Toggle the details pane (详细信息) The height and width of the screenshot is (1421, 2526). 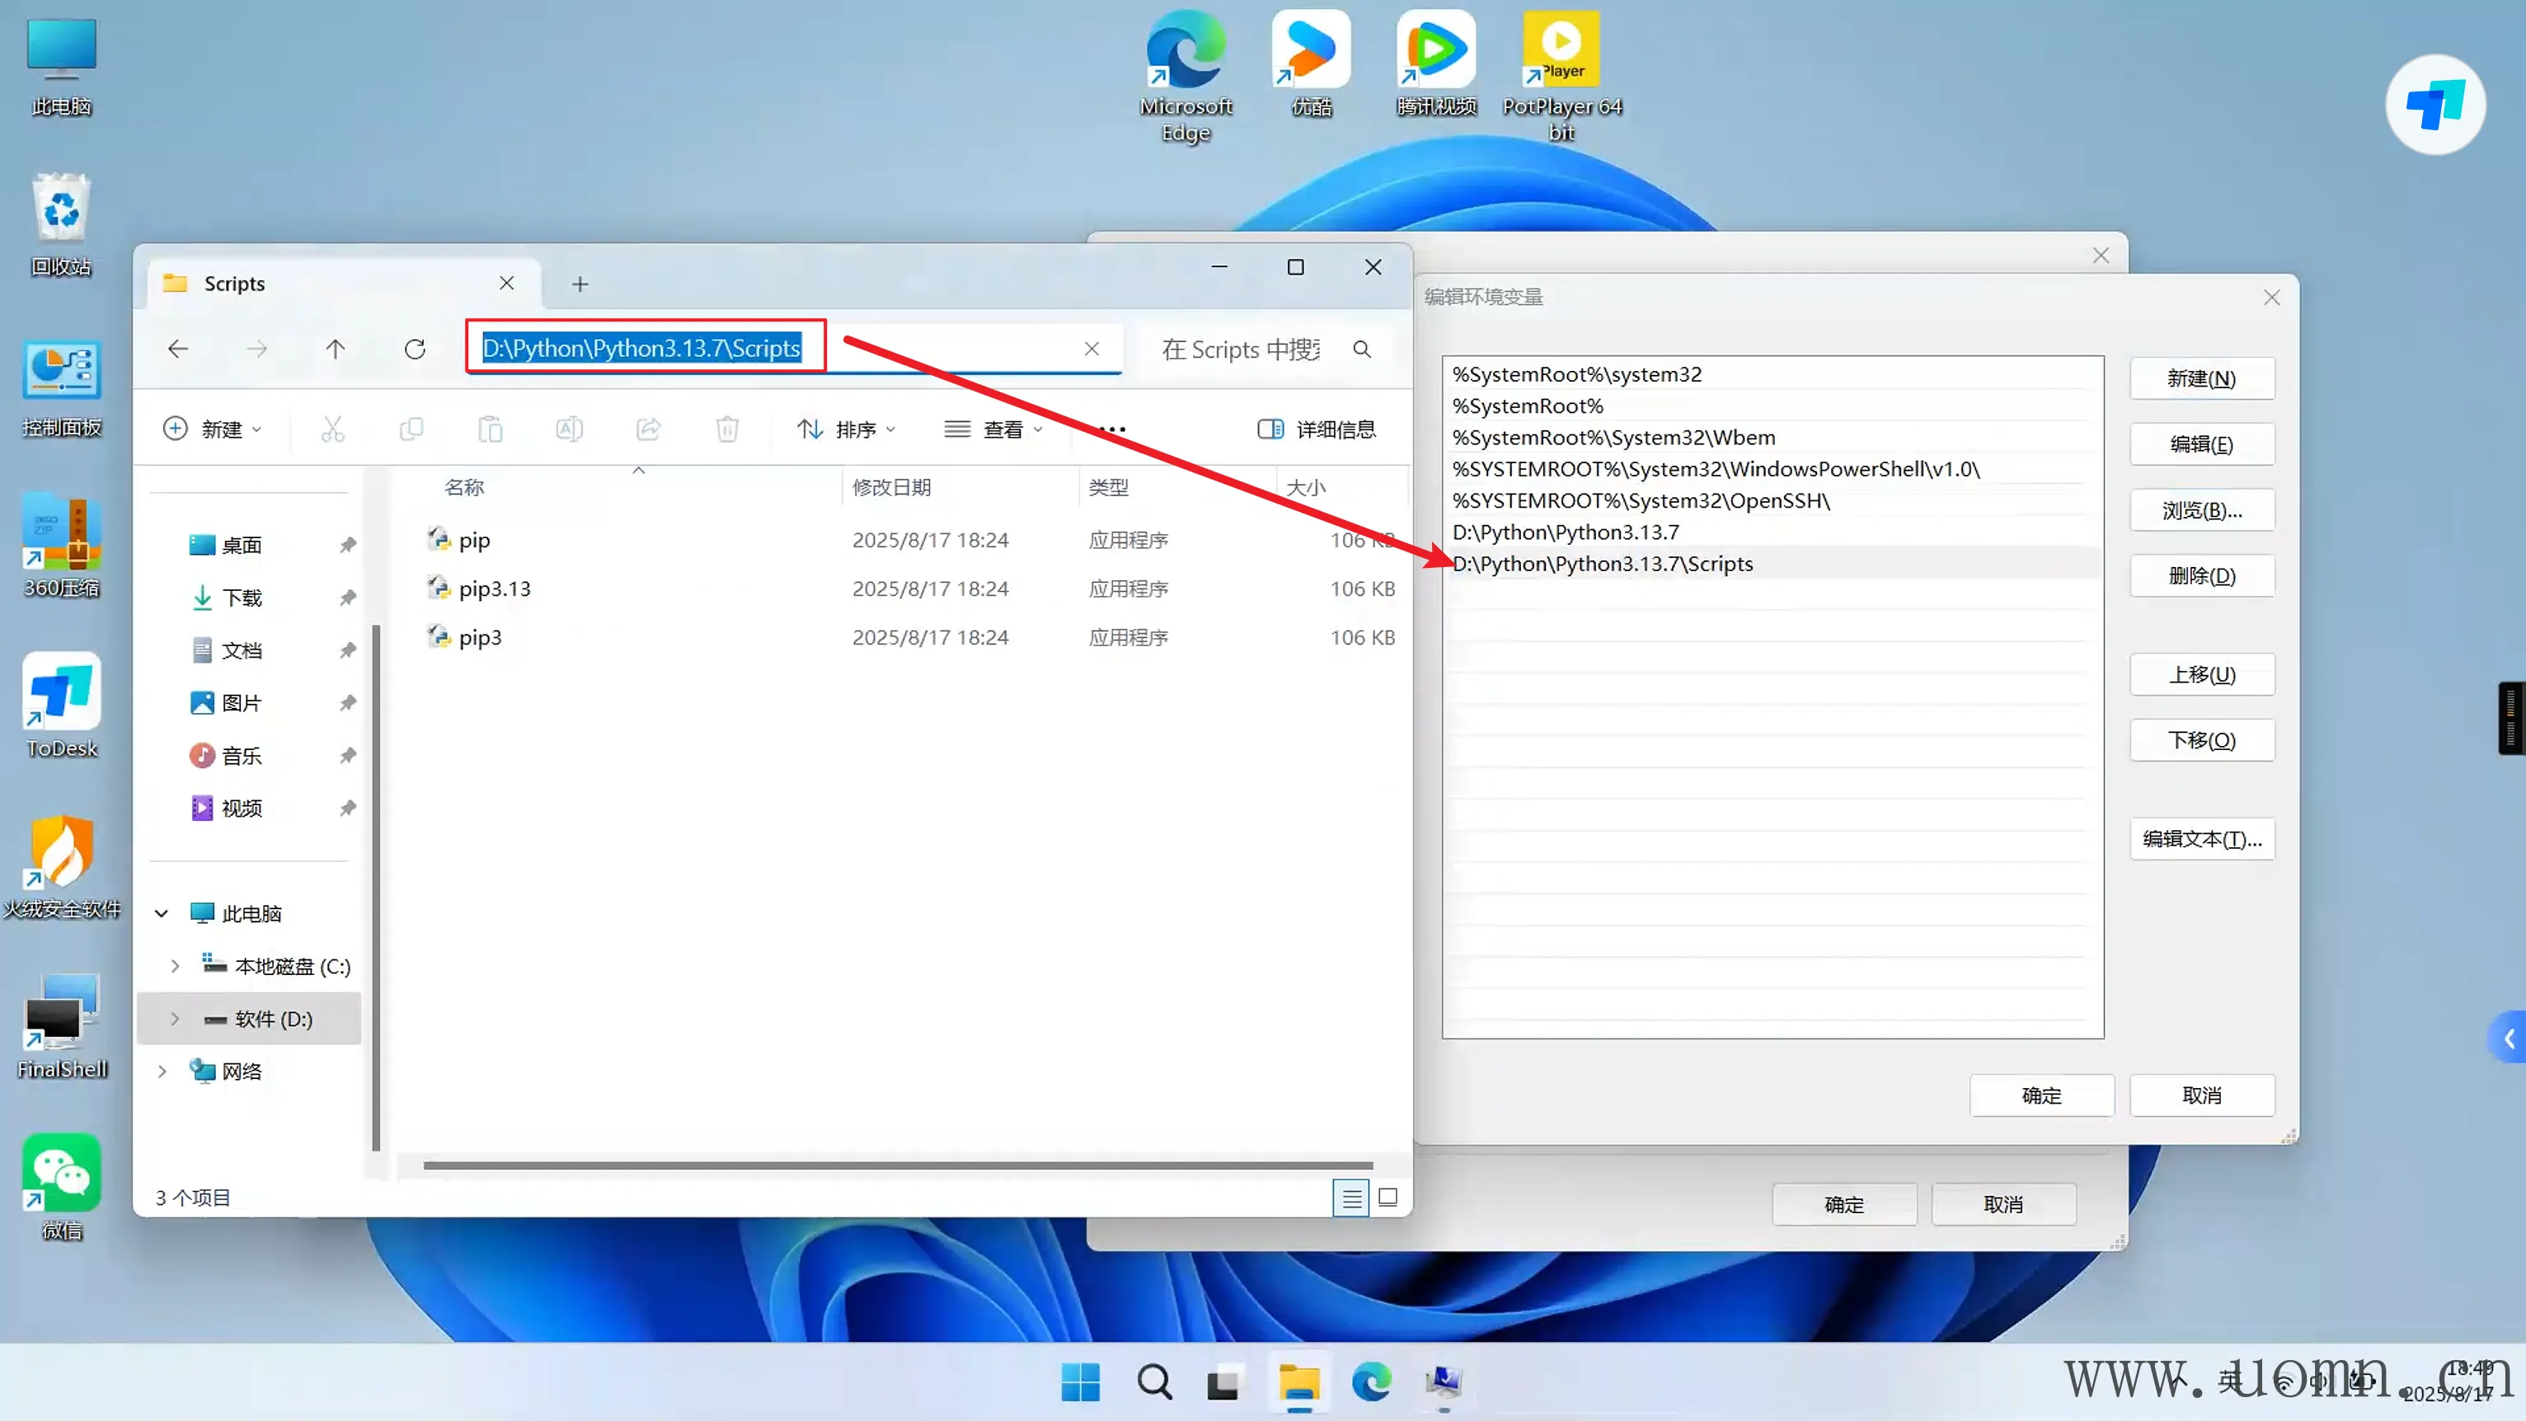pyautogui.click(x=1316, y=429)
